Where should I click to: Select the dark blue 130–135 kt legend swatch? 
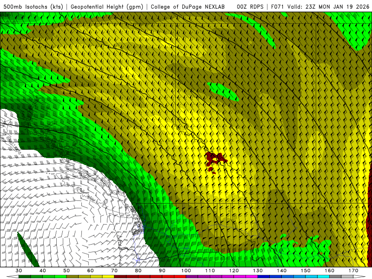pos(264,276)
